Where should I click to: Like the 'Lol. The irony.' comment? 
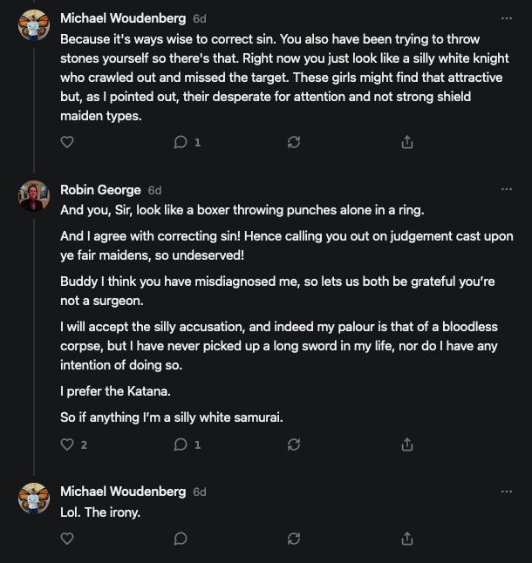click(x=67, y=539)
